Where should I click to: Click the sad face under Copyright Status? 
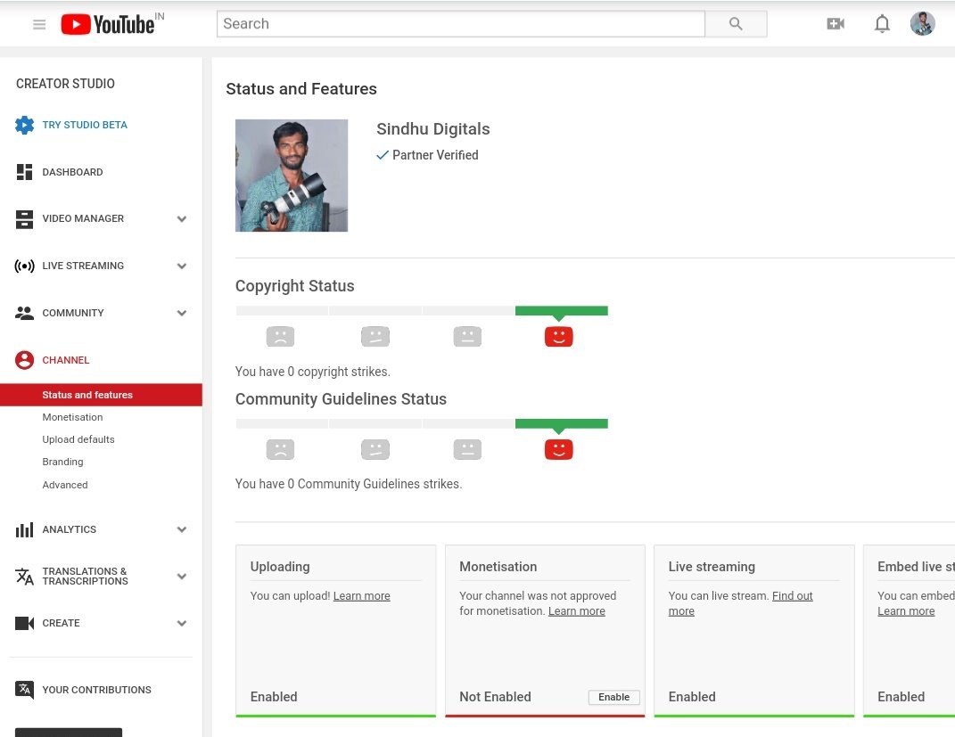[280, 337]
